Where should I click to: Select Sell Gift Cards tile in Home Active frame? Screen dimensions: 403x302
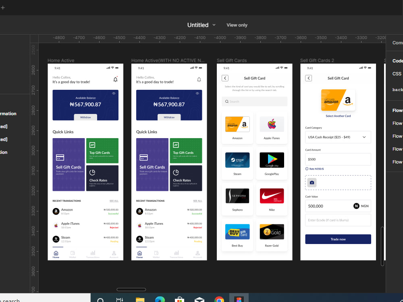click(69, 165)
